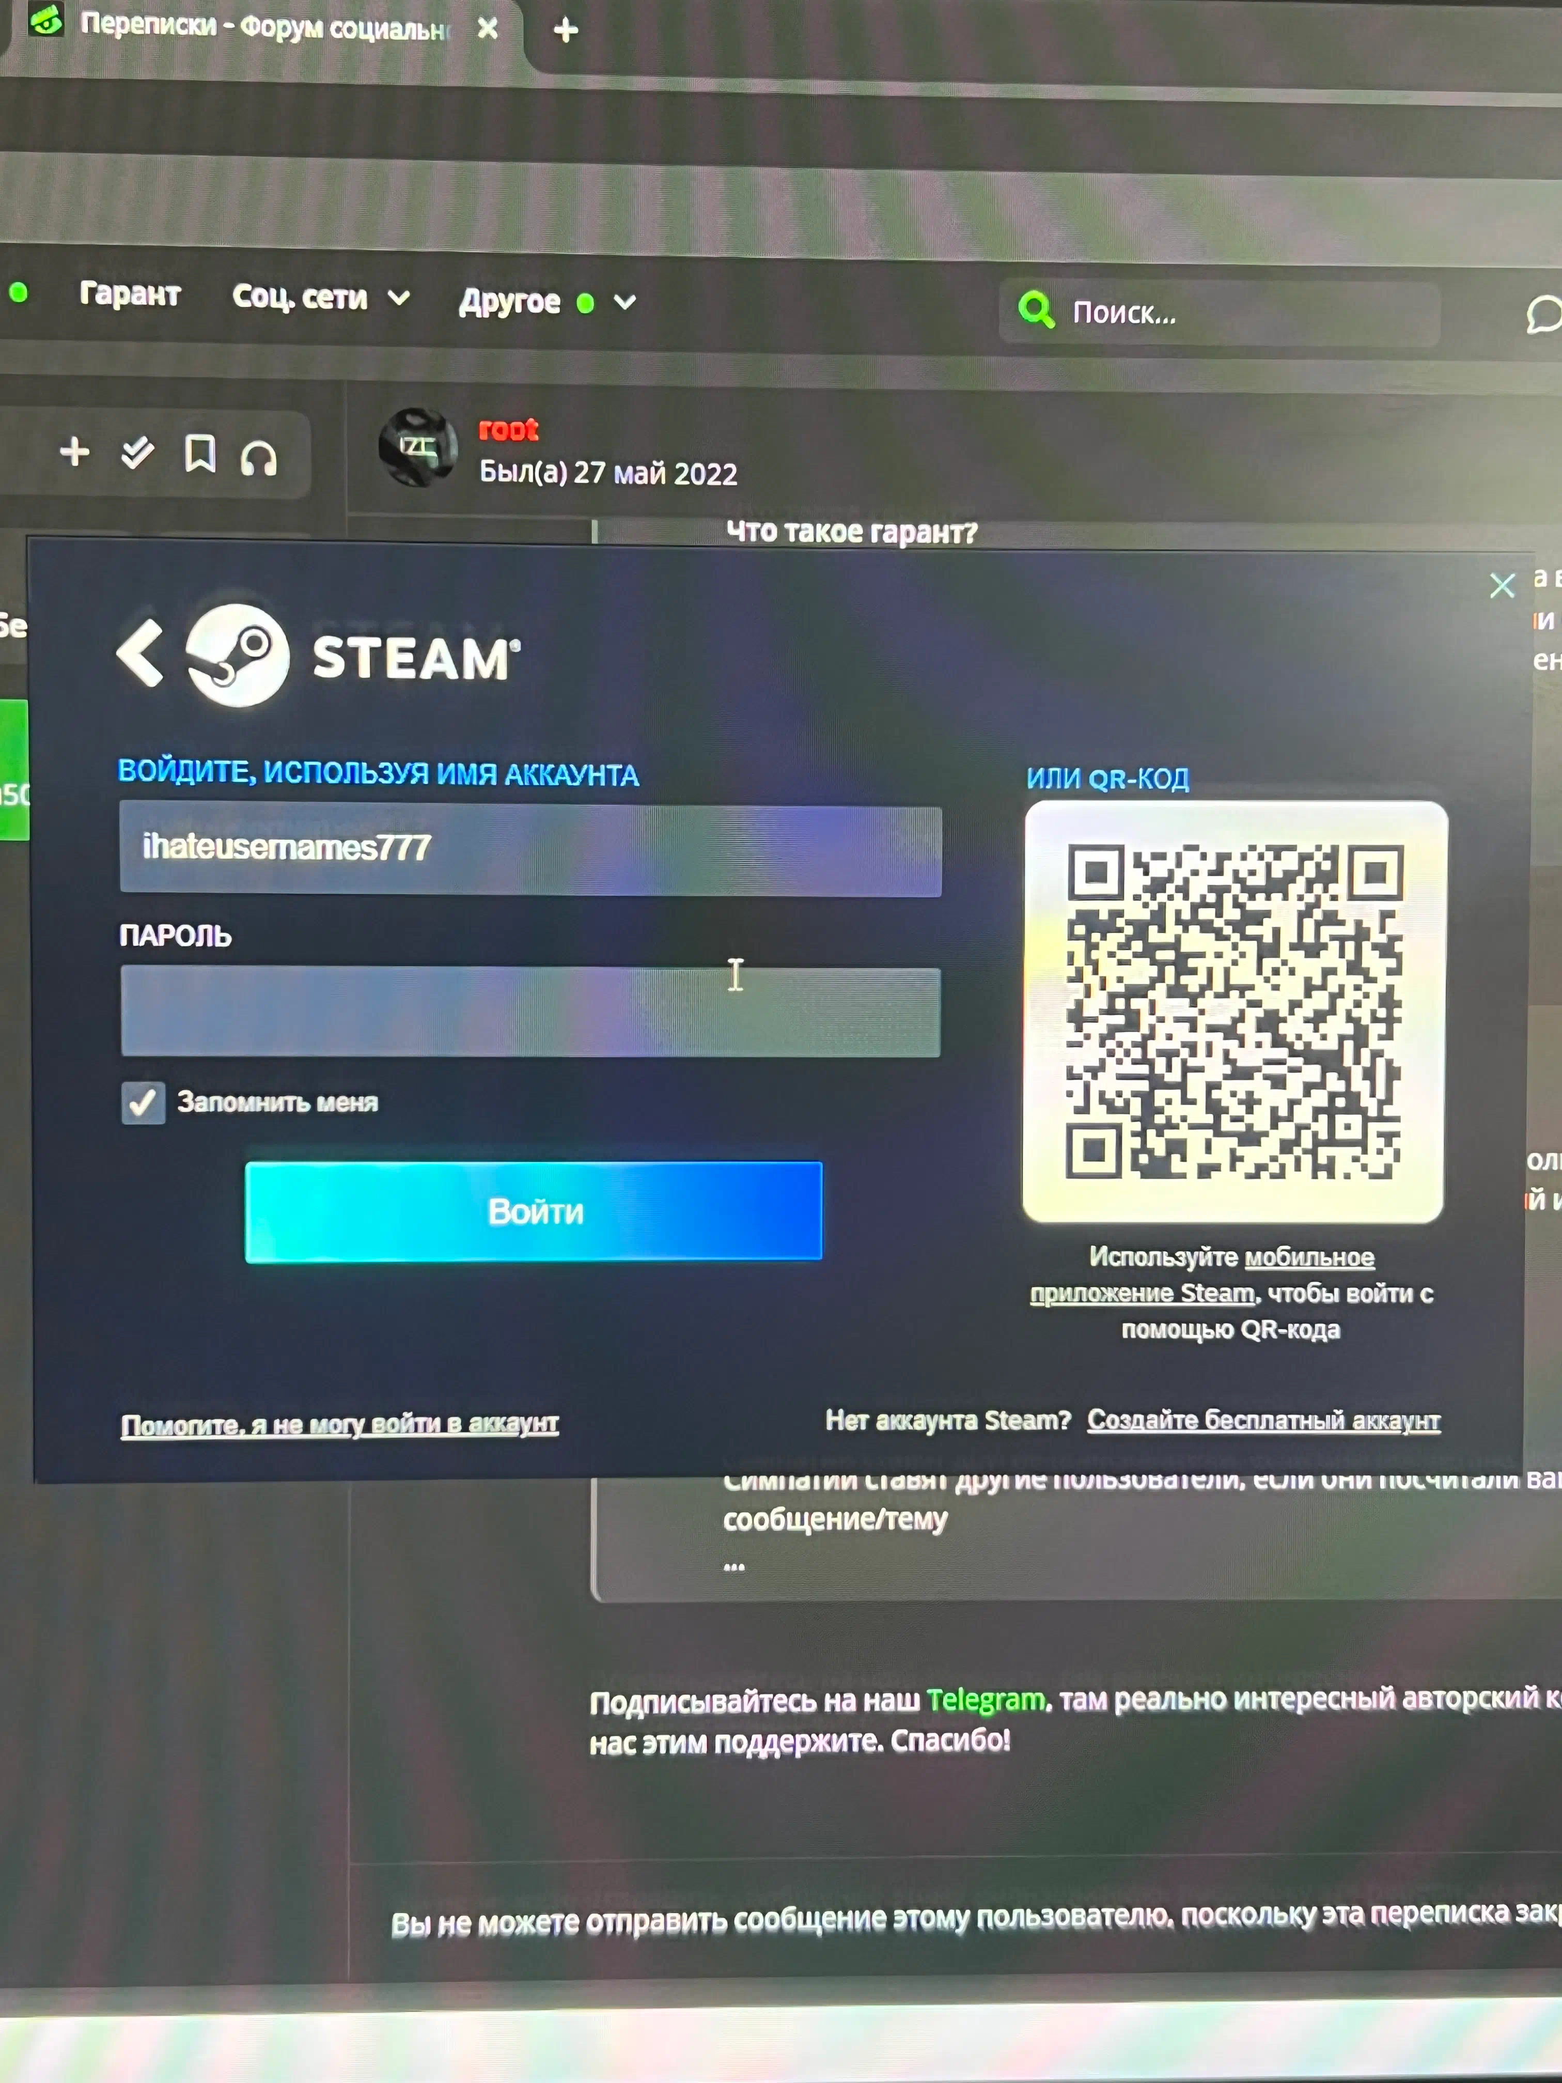Open a new browser tab with plus

click(566, 30)
